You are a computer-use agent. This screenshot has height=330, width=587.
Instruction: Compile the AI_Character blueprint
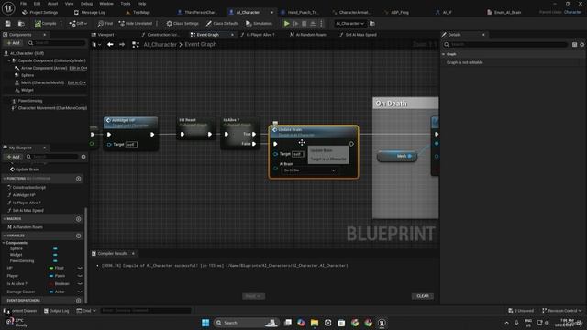point(46,23)
